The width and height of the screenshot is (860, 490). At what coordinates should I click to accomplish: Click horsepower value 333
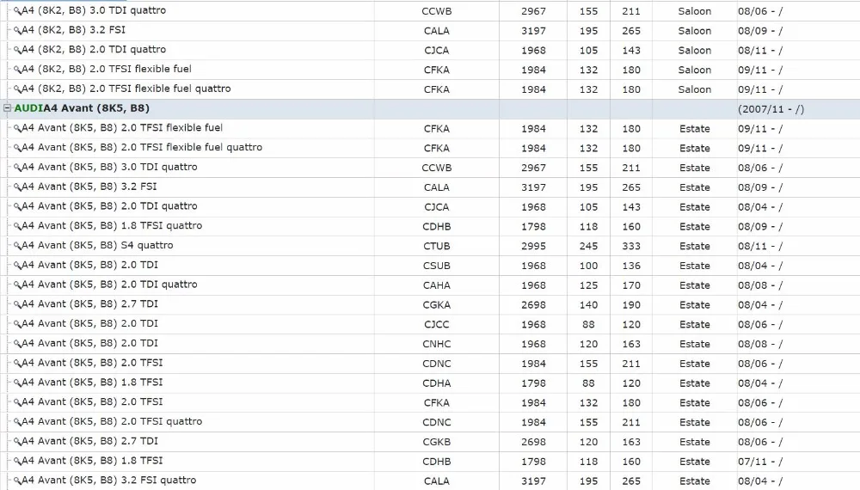pyautogui.click(x=631, y=246)
